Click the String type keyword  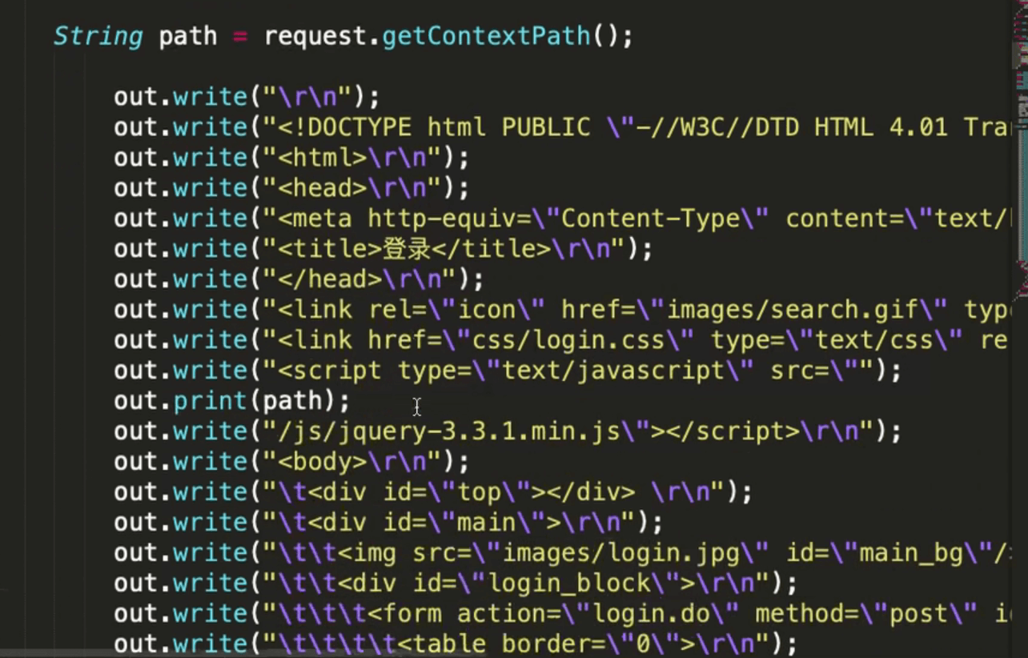click(98, 37)
